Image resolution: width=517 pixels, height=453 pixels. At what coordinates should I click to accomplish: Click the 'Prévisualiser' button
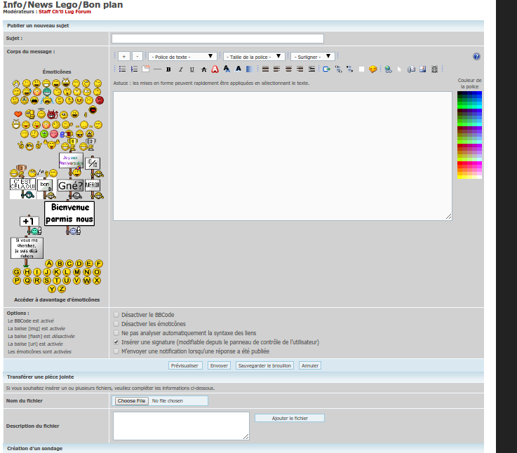(x=185, y=365)
